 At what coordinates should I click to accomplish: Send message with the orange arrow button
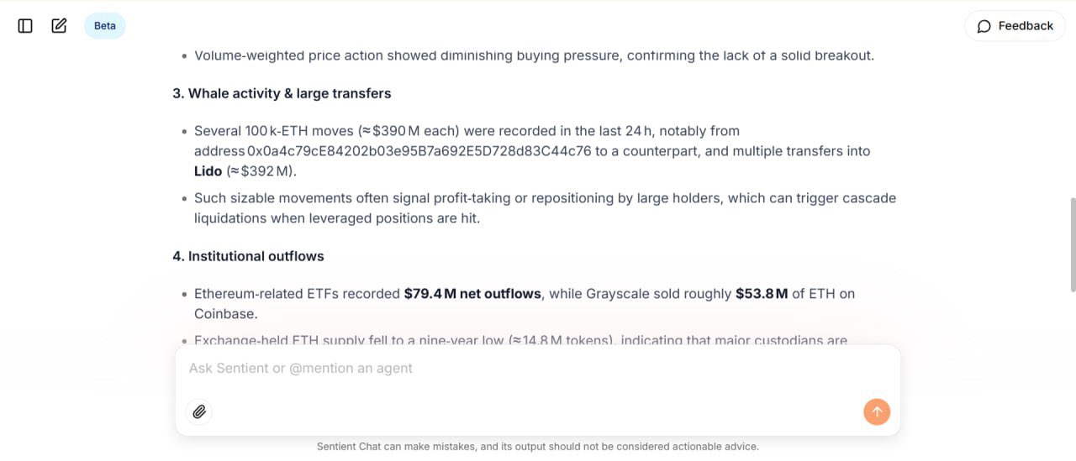876,411
